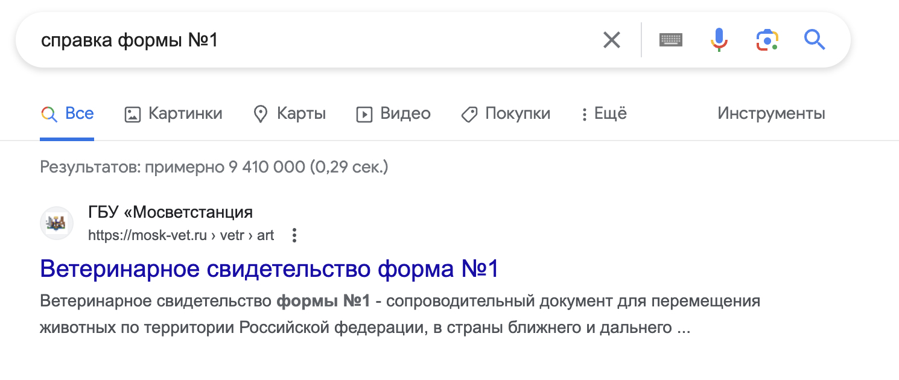This screenshot has height=380, width=899.
Task: Click the Покупки price tag icon
Action: 469,114
